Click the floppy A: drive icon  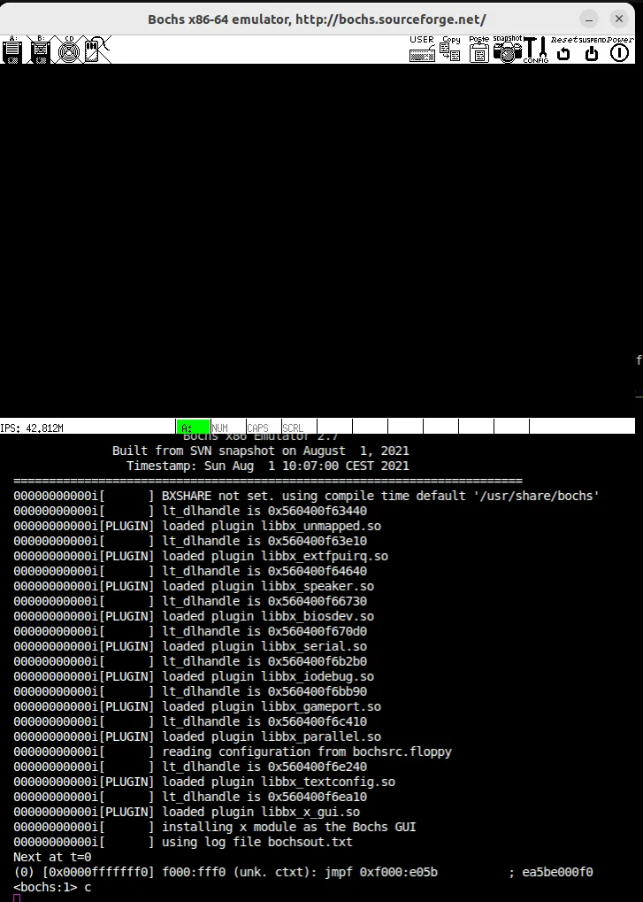(x=12, y=50)
